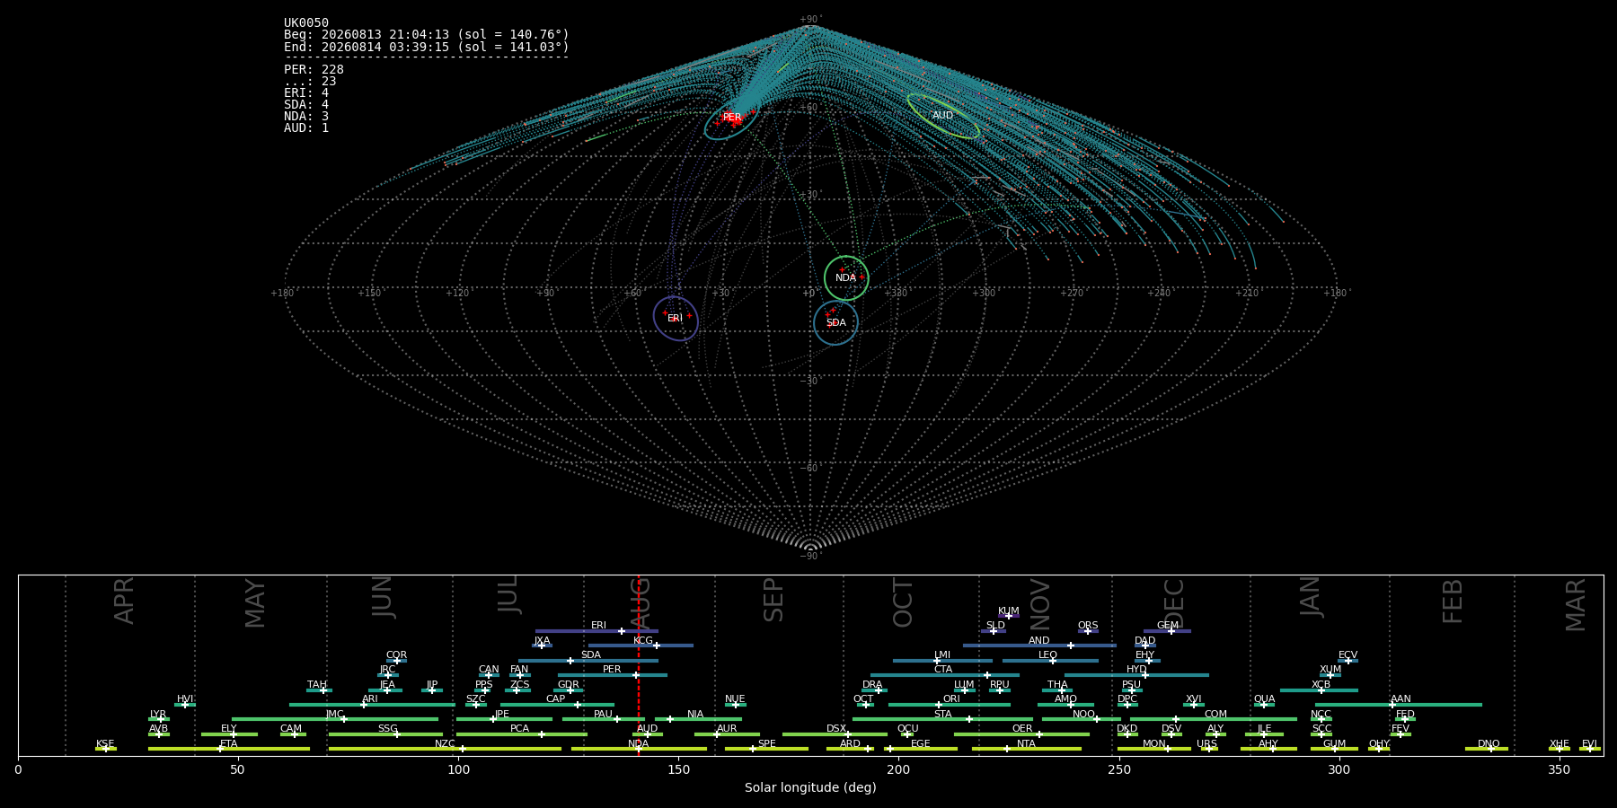Select the SDA radiant circle
The width and height of the screenshot is (1617, 808).
click(835, 322)
